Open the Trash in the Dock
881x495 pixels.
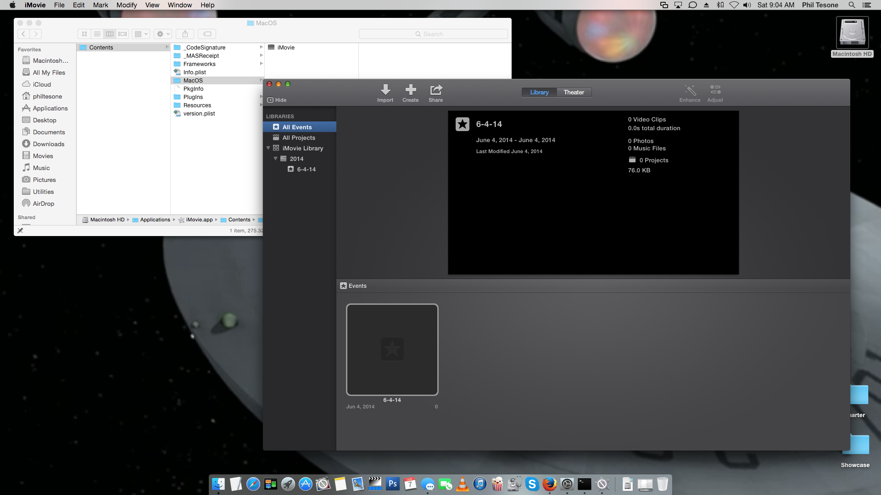pyautogui.click(x=663, y=484)
